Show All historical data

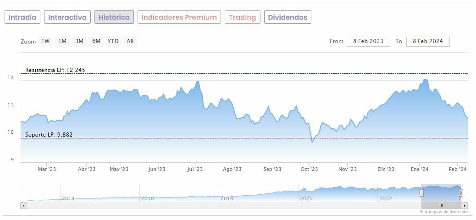point(130,41)
